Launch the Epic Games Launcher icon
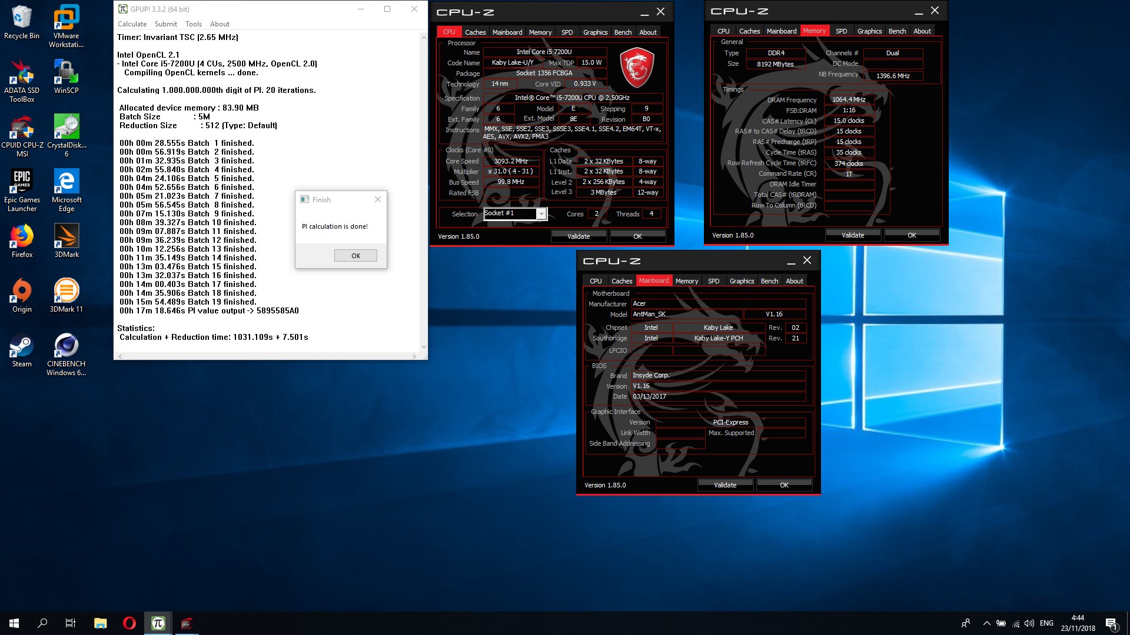 (22, 190)
